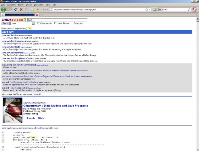
Task: Click the page identity icon in the address bar
Action: tap(51, 9)
